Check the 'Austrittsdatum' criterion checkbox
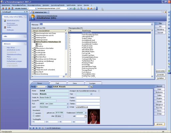This screenshot has width=171, height=133. click(35, 50)
